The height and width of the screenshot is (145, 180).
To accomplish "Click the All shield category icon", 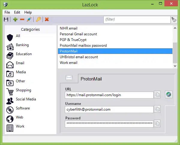I will click(10, 38).
